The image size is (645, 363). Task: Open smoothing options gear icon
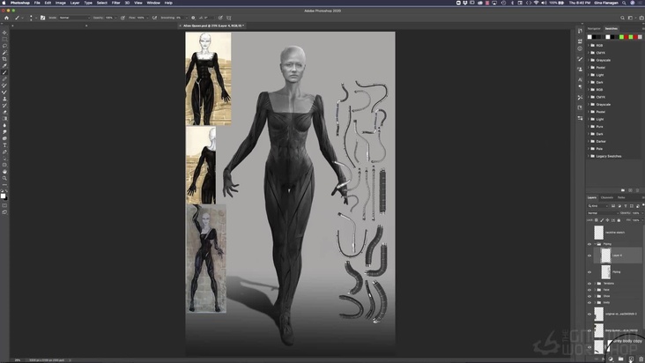[193, 18]
